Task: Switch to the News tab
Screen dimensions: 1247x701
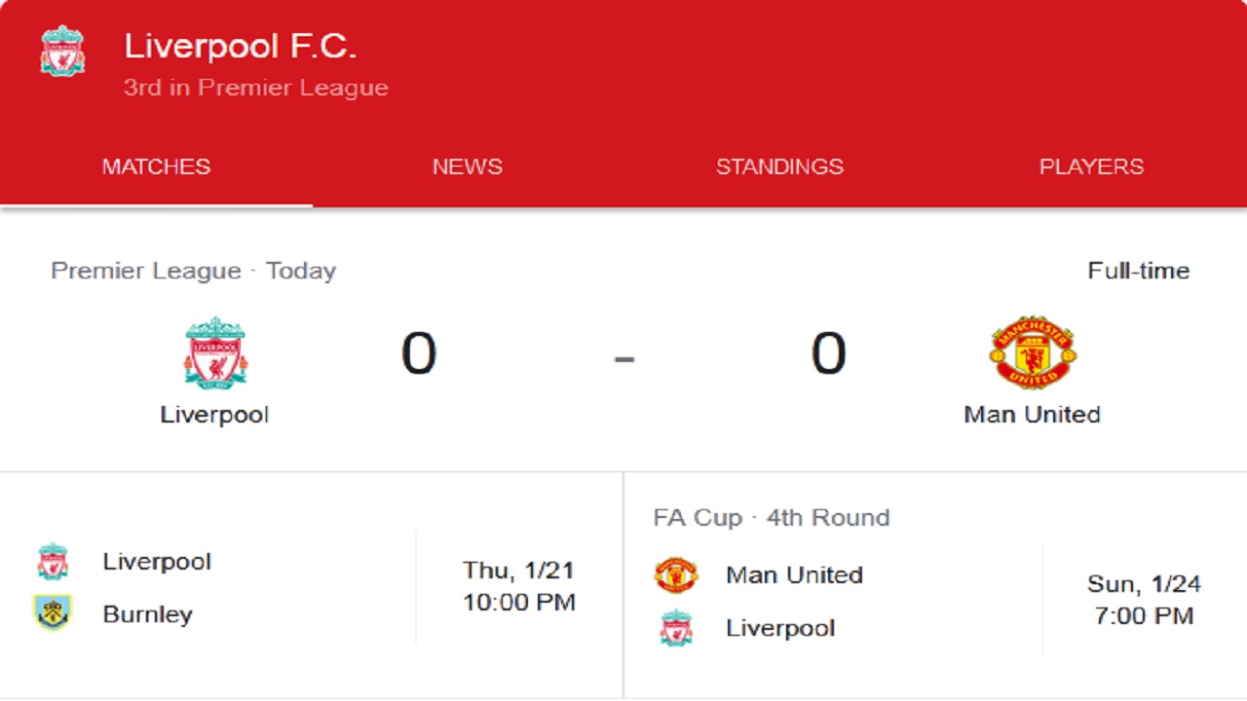Action: (468, 166)
